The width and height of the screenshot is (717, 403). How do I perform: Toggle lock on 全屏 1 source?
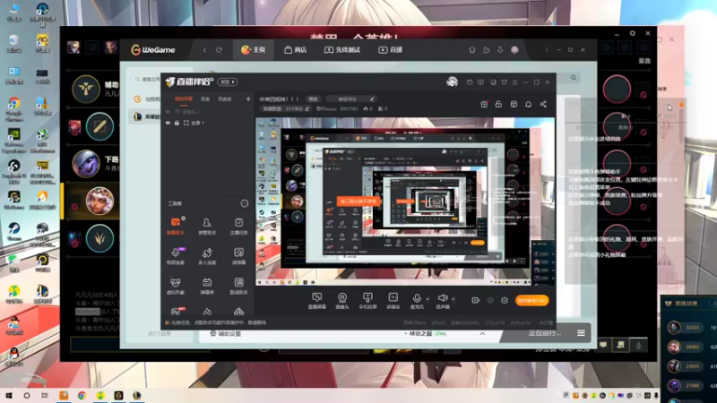coord(177,123)
